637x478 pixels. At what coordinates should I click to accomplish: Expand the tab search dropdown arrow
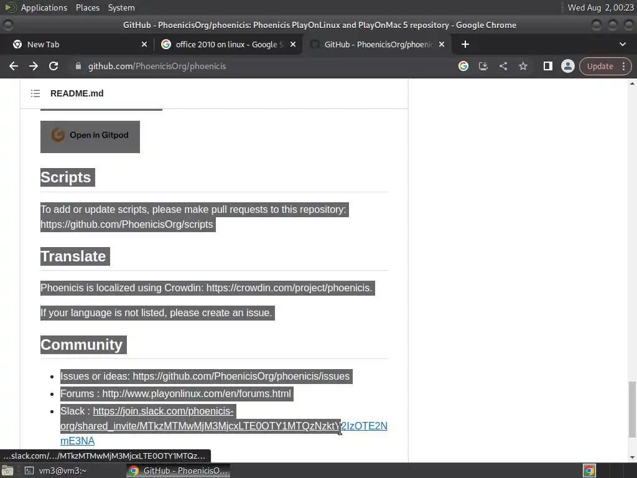click(x=622, y=44)
